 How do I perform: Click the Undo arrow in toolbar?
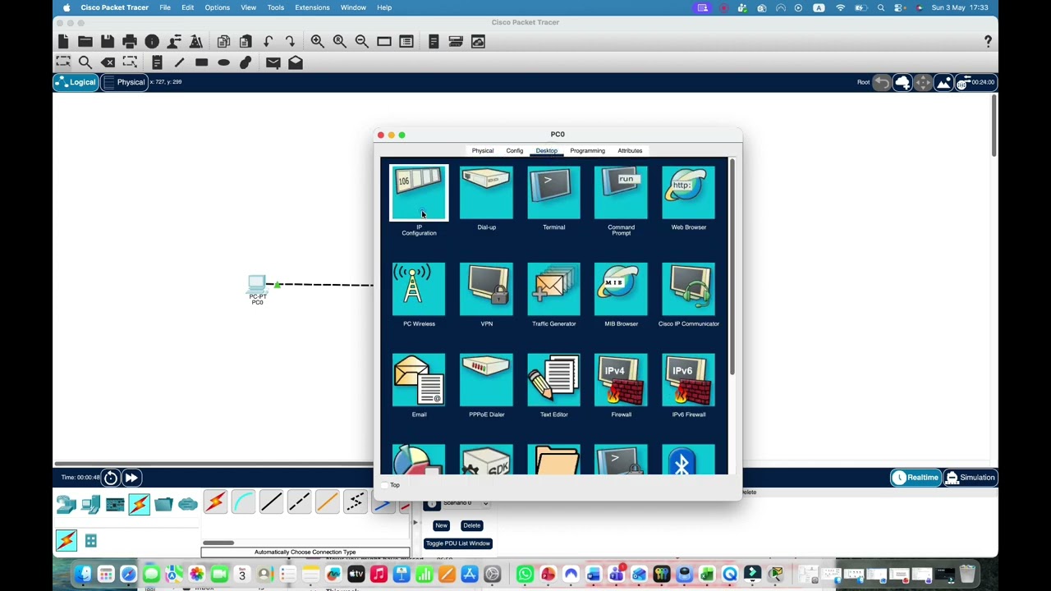point(268,41)
